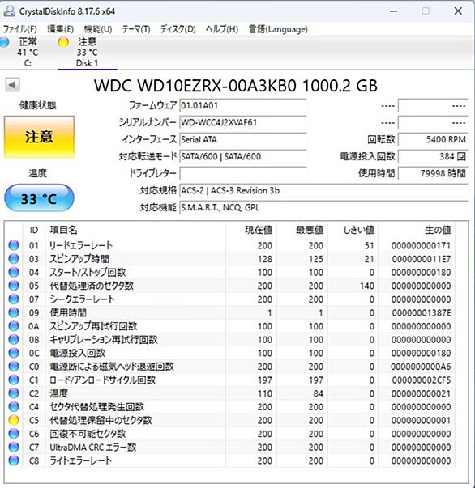This screenshot has height=488, width=475.
Task: Click the rotation rate field 5400 RPM
Action: 433,139
